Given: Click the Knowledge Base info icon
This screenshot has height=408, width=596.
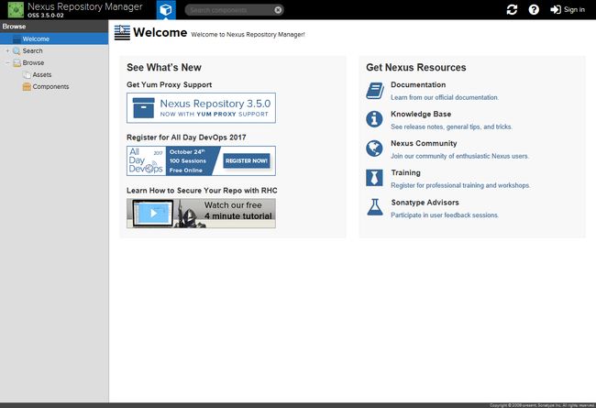Looking at the screenshot, I should coord(374,119).
